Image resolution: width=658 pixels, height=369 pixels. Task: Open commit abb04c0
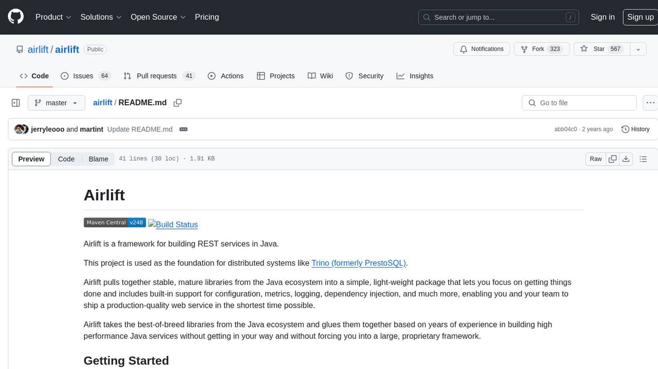(566, 129)
